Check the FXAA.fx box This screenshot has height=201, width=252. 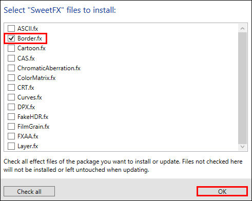pyautogui.click(x=11, y=136)
